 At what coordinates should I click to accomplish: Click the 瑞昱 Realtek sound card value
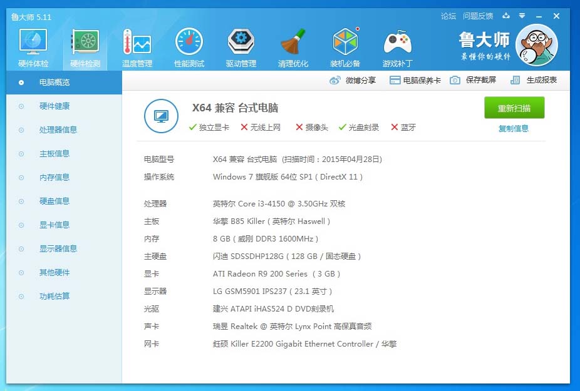point(293,327)
